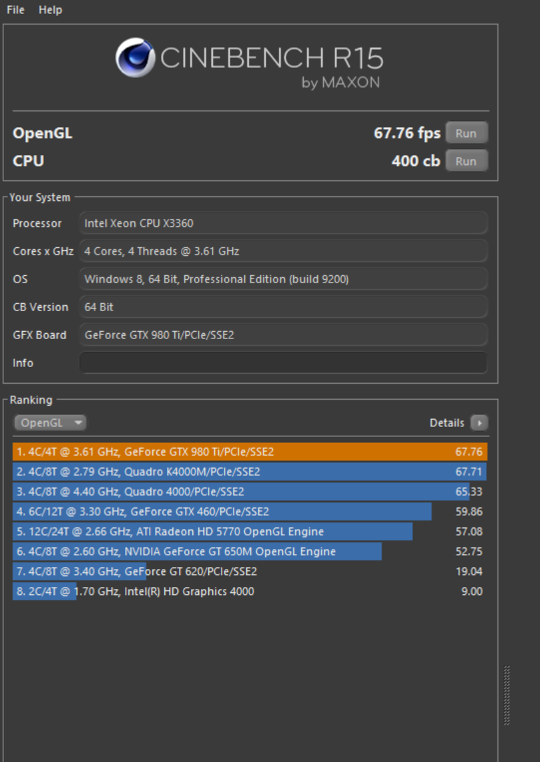Image resolution: width=540 pixels, height=762 pixels.
Task: Select the ATI Radeon HD 5770 row
Action: tap(249, 532)
